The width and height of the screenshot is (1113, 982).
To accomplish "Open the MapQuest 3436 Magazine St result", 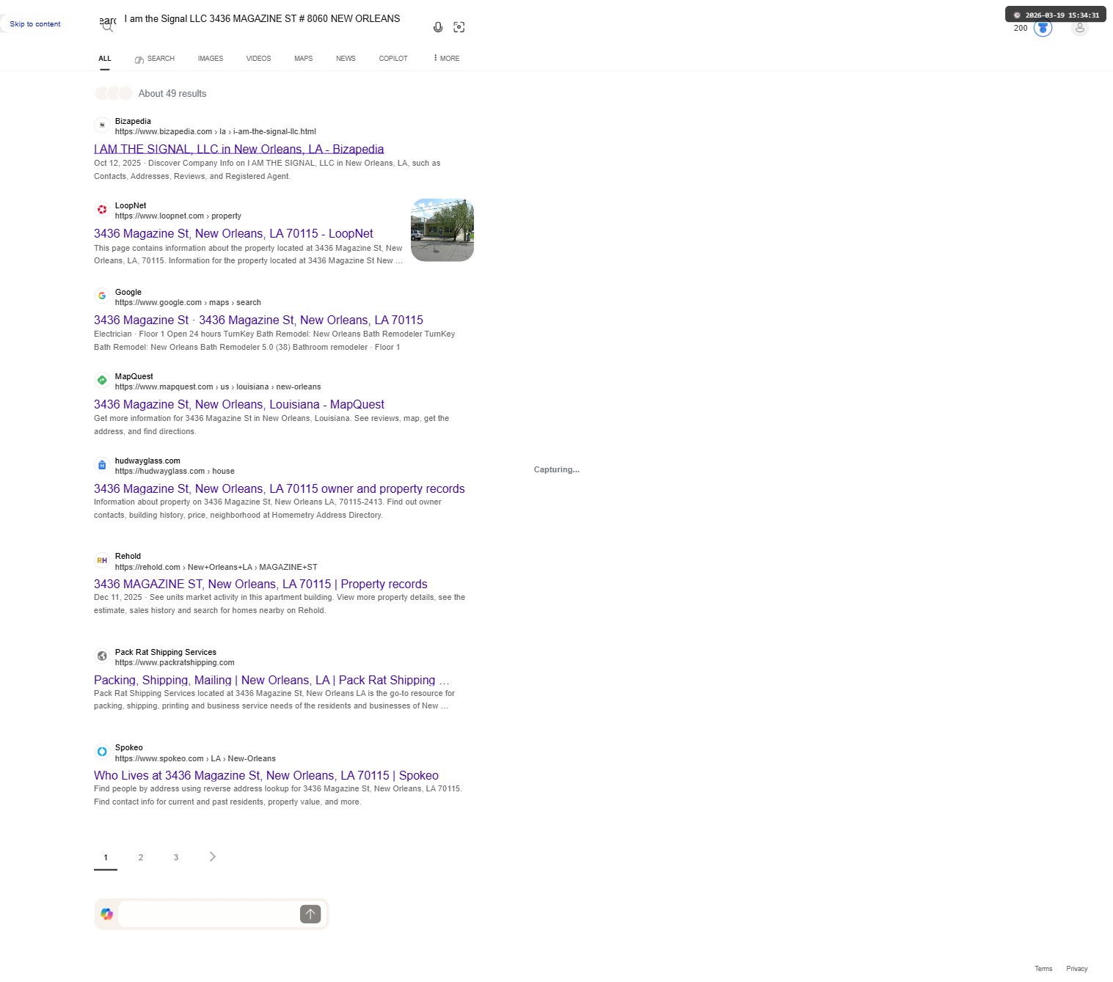I will [239, 404].
